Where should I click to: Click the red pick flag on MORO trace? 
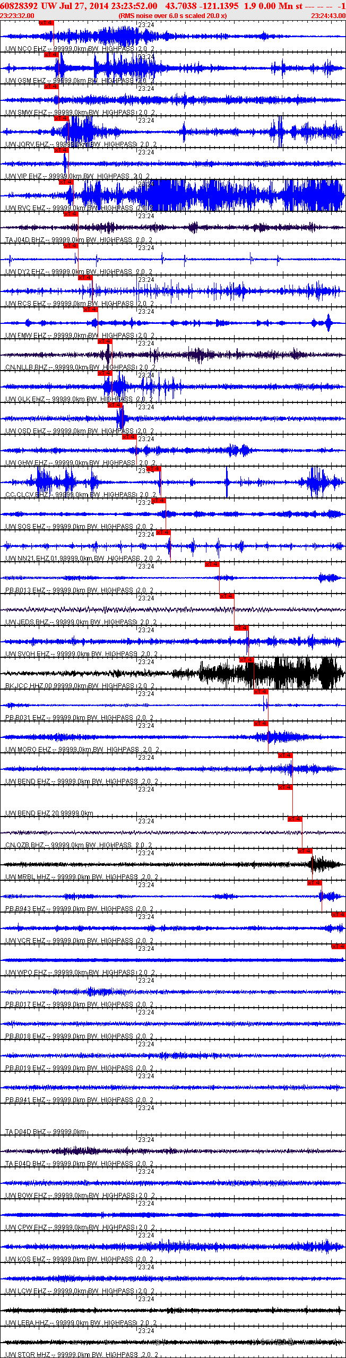[x=261, y=724]
